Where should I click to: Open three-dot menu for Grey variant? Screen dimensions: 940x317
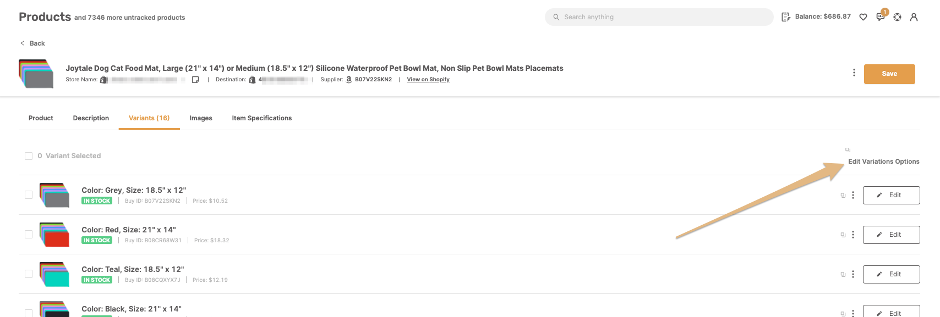[853, 195]
